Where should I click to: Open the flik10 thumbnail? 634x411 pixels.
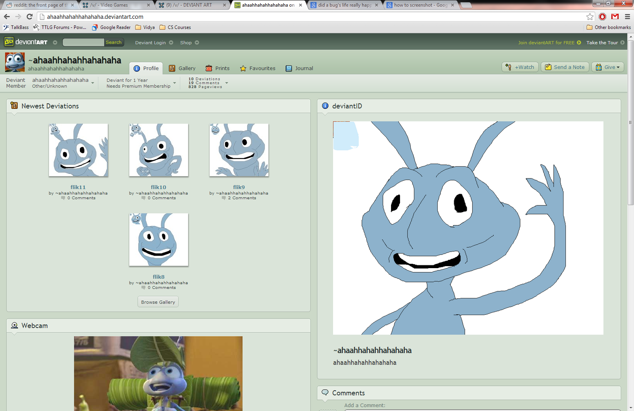tap(159, 150)
